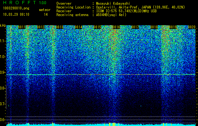Screen dimensions: 198x126
Task: Click the 0.9 frequency axis label
Action: click(3, 72)
